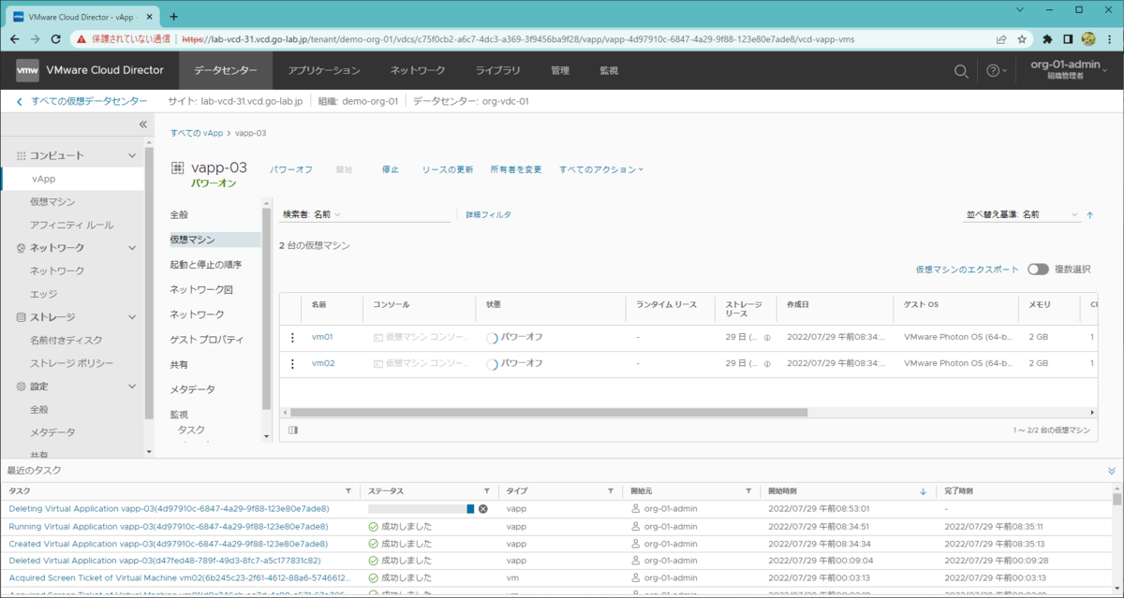
Task: Click the 停止 action button
Action: click(x=391, y=169)
